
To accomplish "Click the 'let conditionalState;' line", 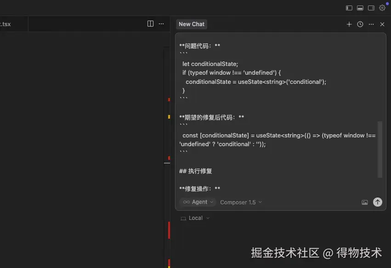I will pyautogui.click(x=210, y=64).
